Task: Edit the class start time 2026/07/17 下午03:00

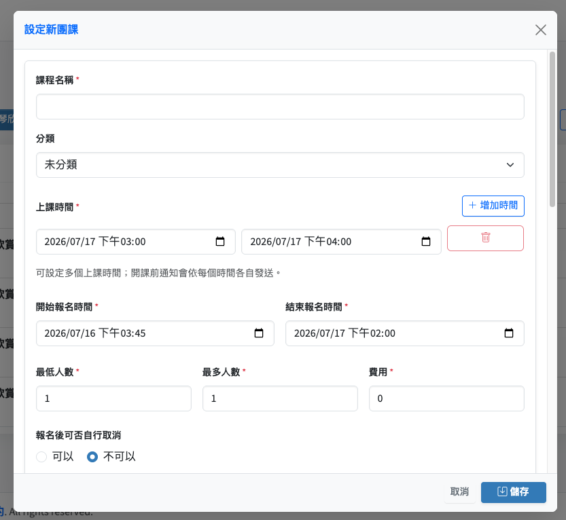Action: click(x=136, y=242)
